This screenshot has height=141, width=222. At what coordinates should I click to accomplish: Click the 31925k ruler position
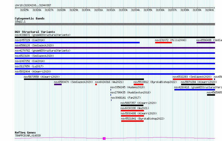[24, 10]
